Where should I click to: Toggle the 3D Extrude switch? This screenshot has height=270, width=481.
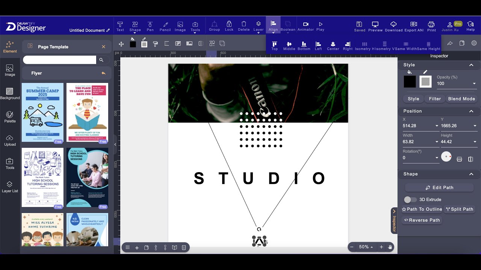pos(410,199)
